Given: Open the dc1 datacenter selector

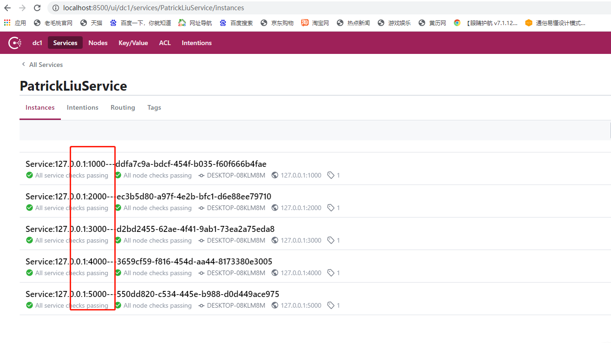Looking at the screenshot, I should pos(37,43).
